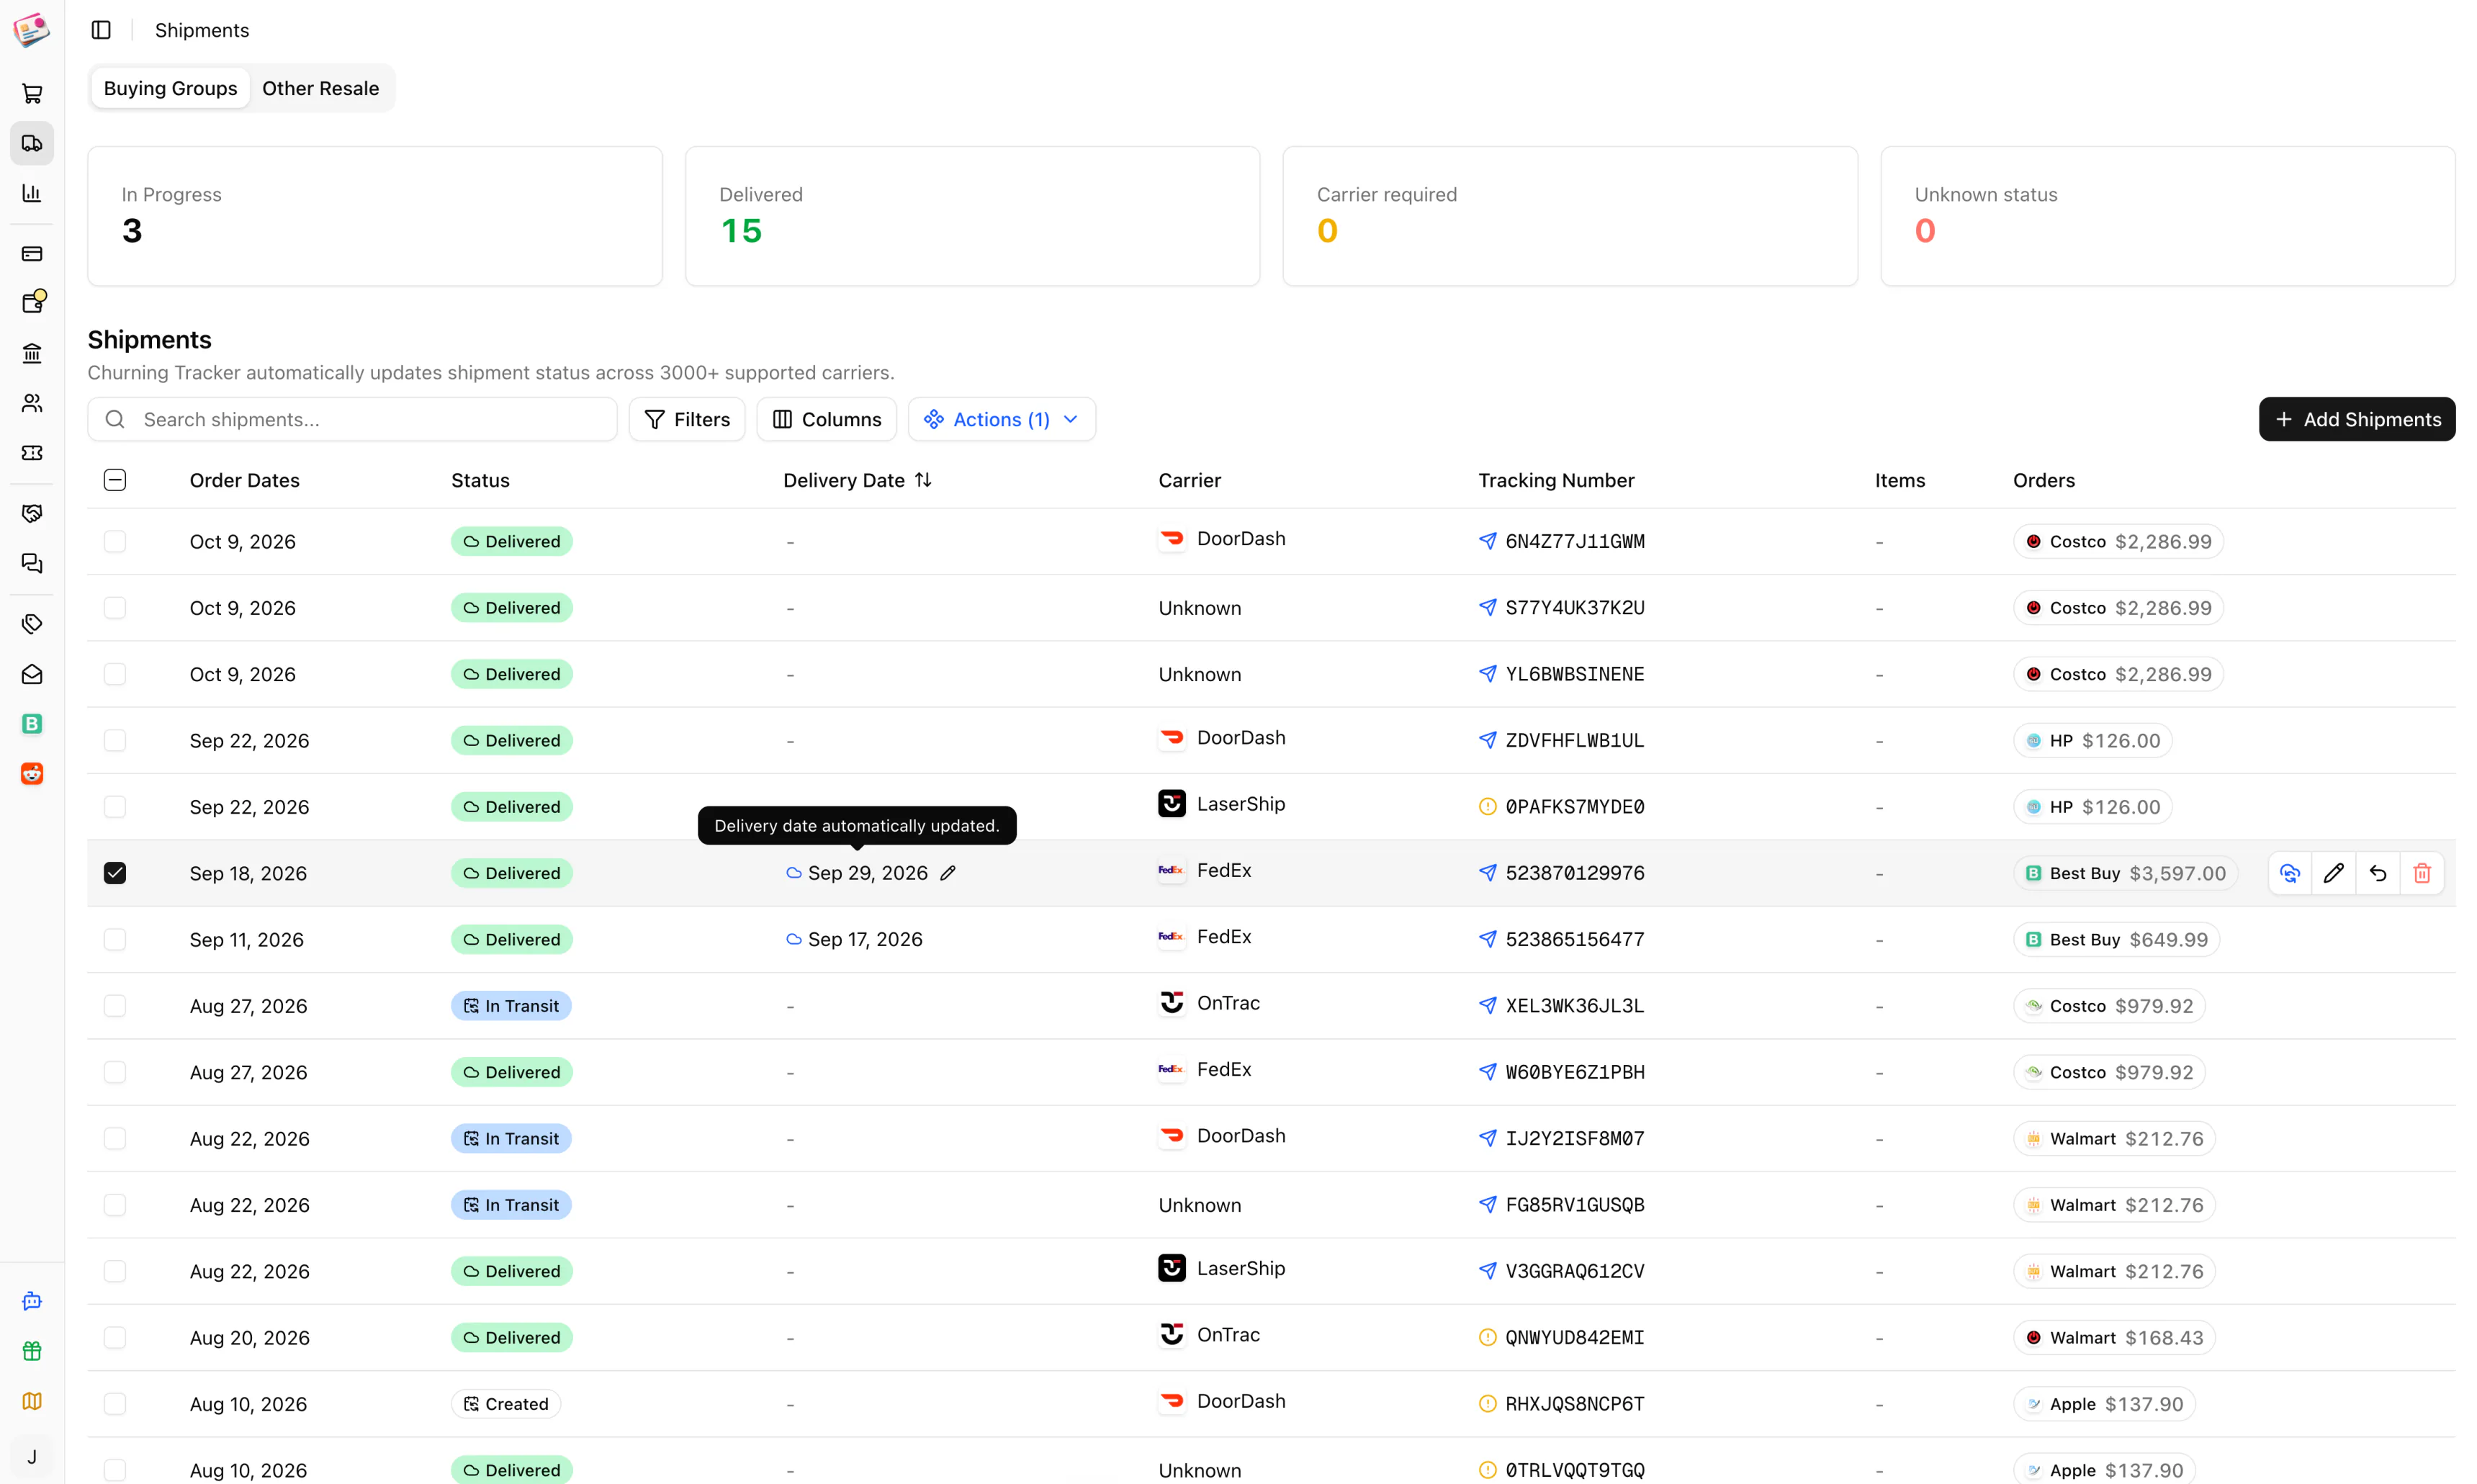The image size is (2477, 1484).
Task: Click the undo arrow icon in row actions
Action: pos(2378,873)
